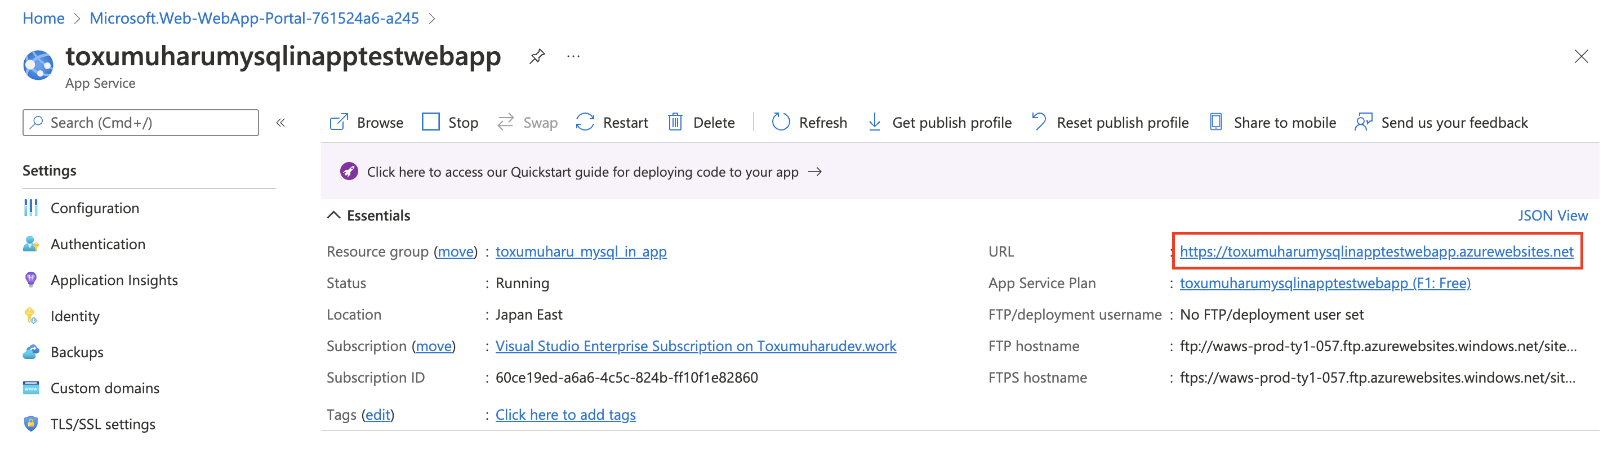Click the Swap slots button
The height and width of the screenshot is (449, 1621).
tap(527, 122)
